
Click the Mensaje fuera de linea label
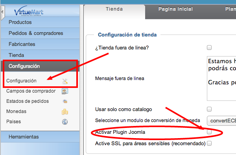point(120,78)
